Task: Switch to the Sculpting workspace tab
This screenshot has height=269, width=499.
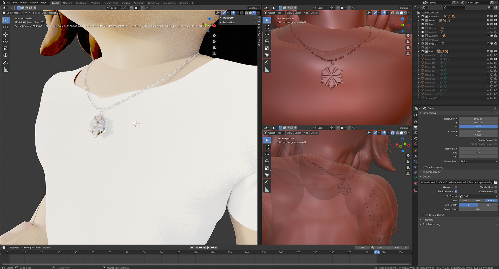Action: click(81, 3)
